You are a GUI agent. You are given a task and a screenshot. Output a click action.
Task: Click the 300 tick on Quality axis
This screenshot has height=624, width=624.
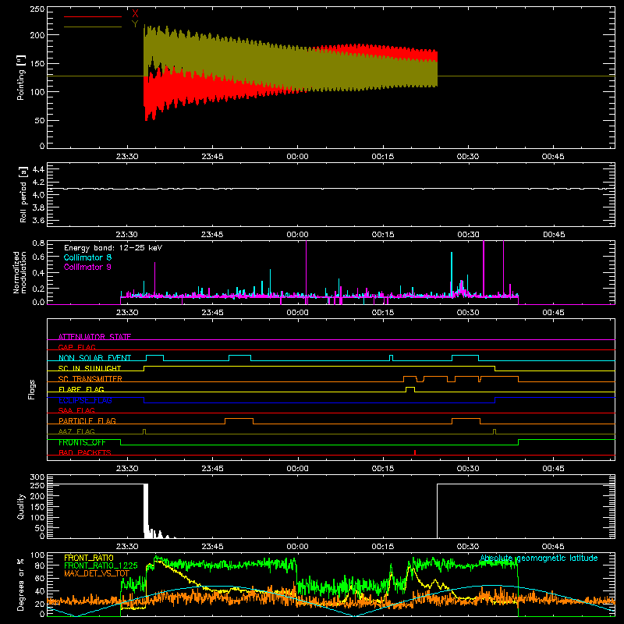tap(37, 477)
